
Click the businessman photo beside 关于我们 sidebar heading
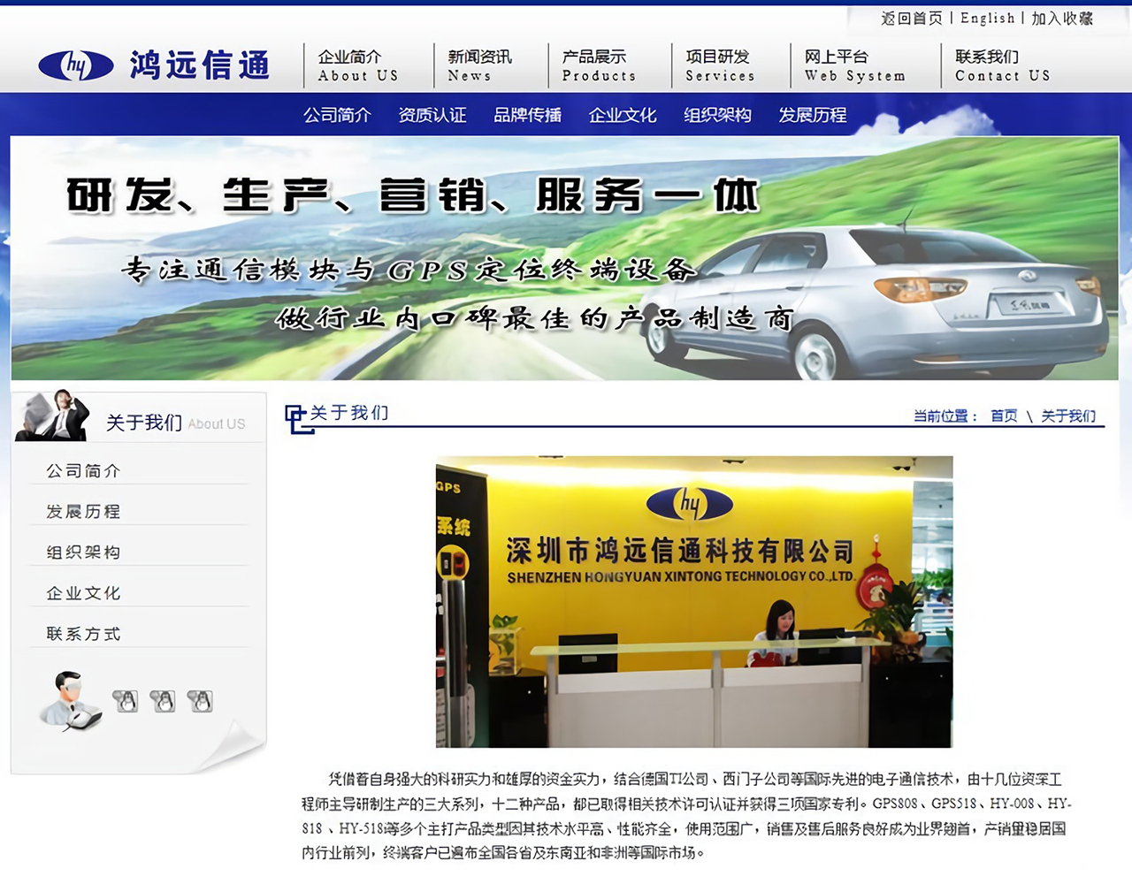[x=53, y=415]
